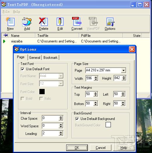
Task: Open the File menu
Action: (6, 11)
